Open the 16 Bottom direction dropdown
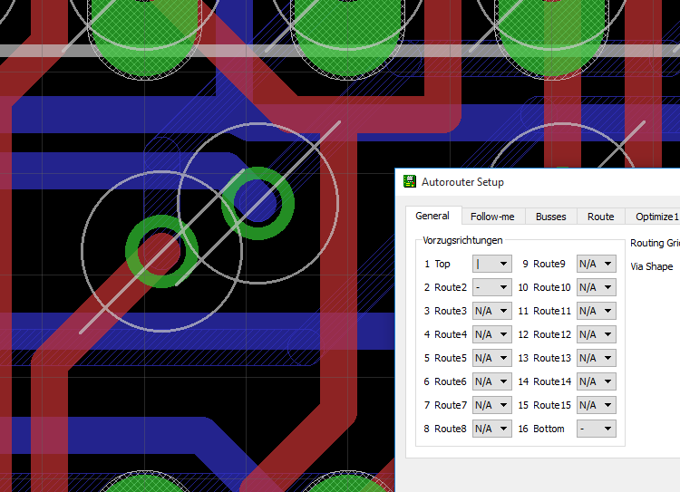680x492 pixels. coord(597,429)
